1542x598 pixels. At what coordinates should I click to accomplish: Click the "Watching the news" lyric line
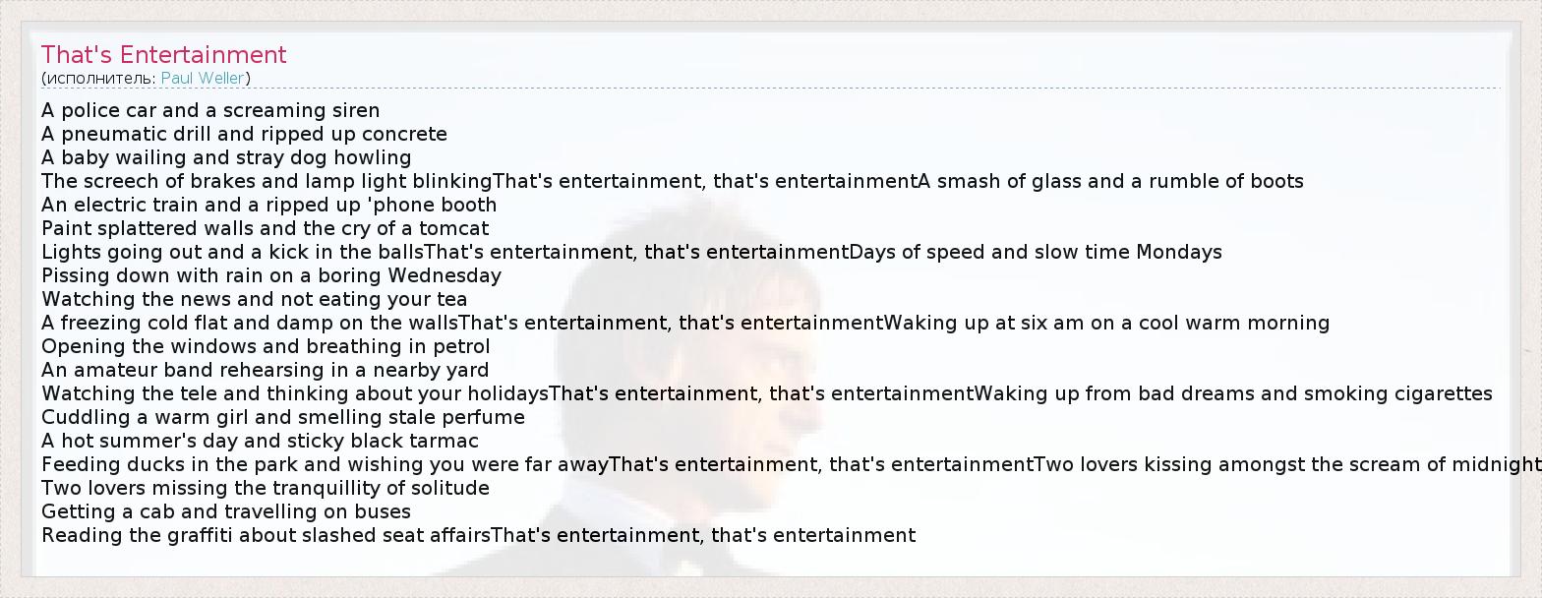[254, 299]
